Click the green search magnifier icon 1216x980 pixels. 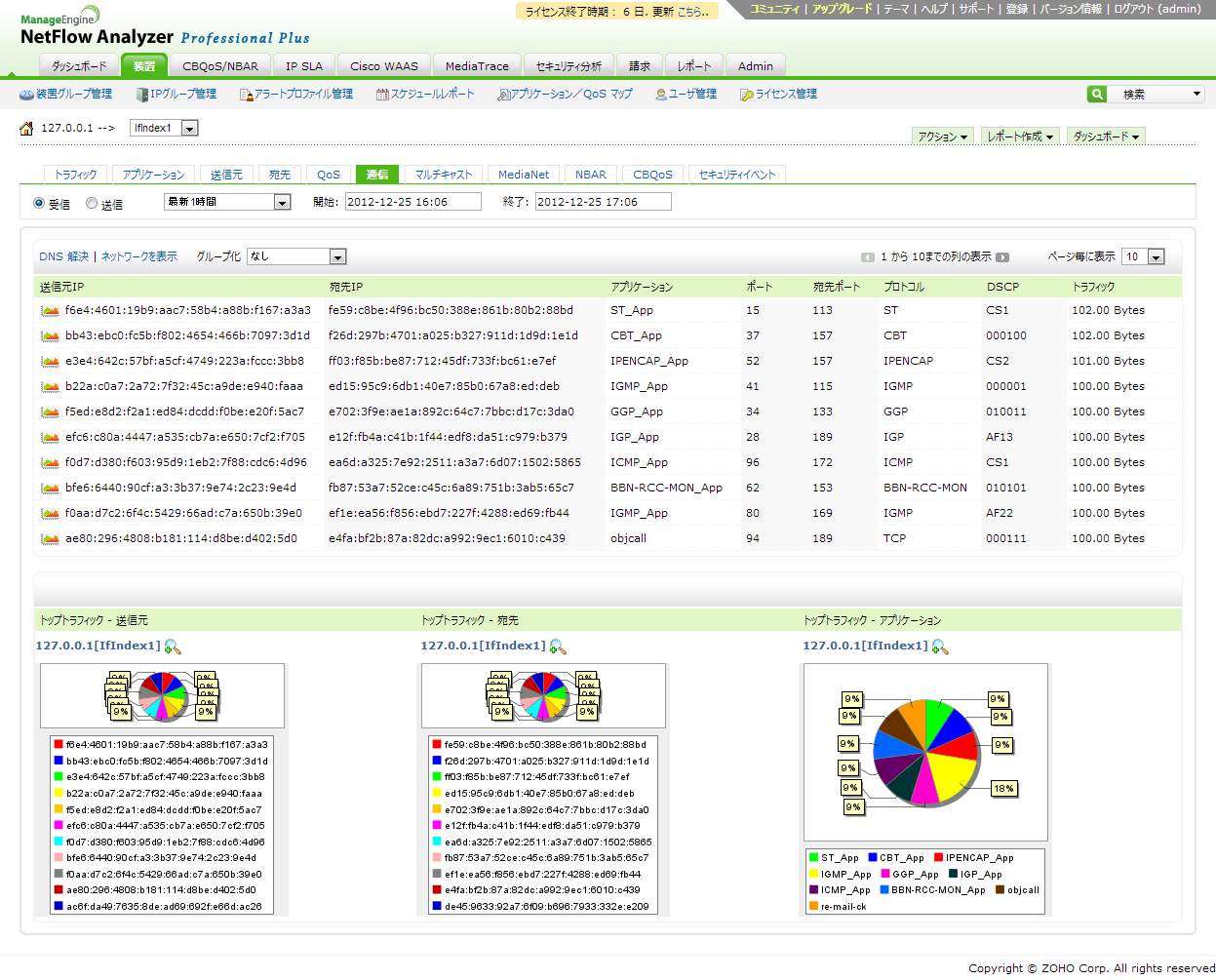pyautogui.click(x=1097, y=94)
